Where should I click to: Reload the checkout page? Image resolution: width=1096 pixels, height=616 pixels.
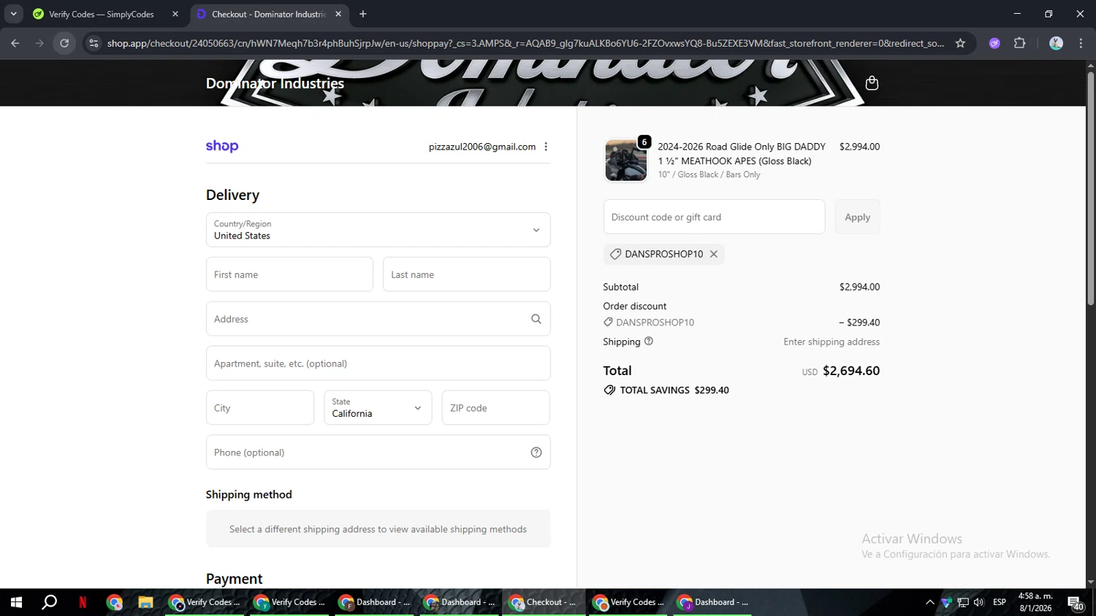click(x=64, y=43)
